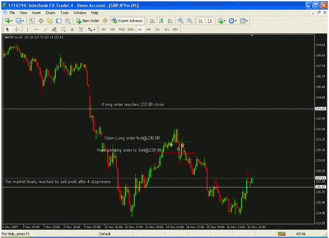Click the chart shift triangle marker

[x=252, y=36]
